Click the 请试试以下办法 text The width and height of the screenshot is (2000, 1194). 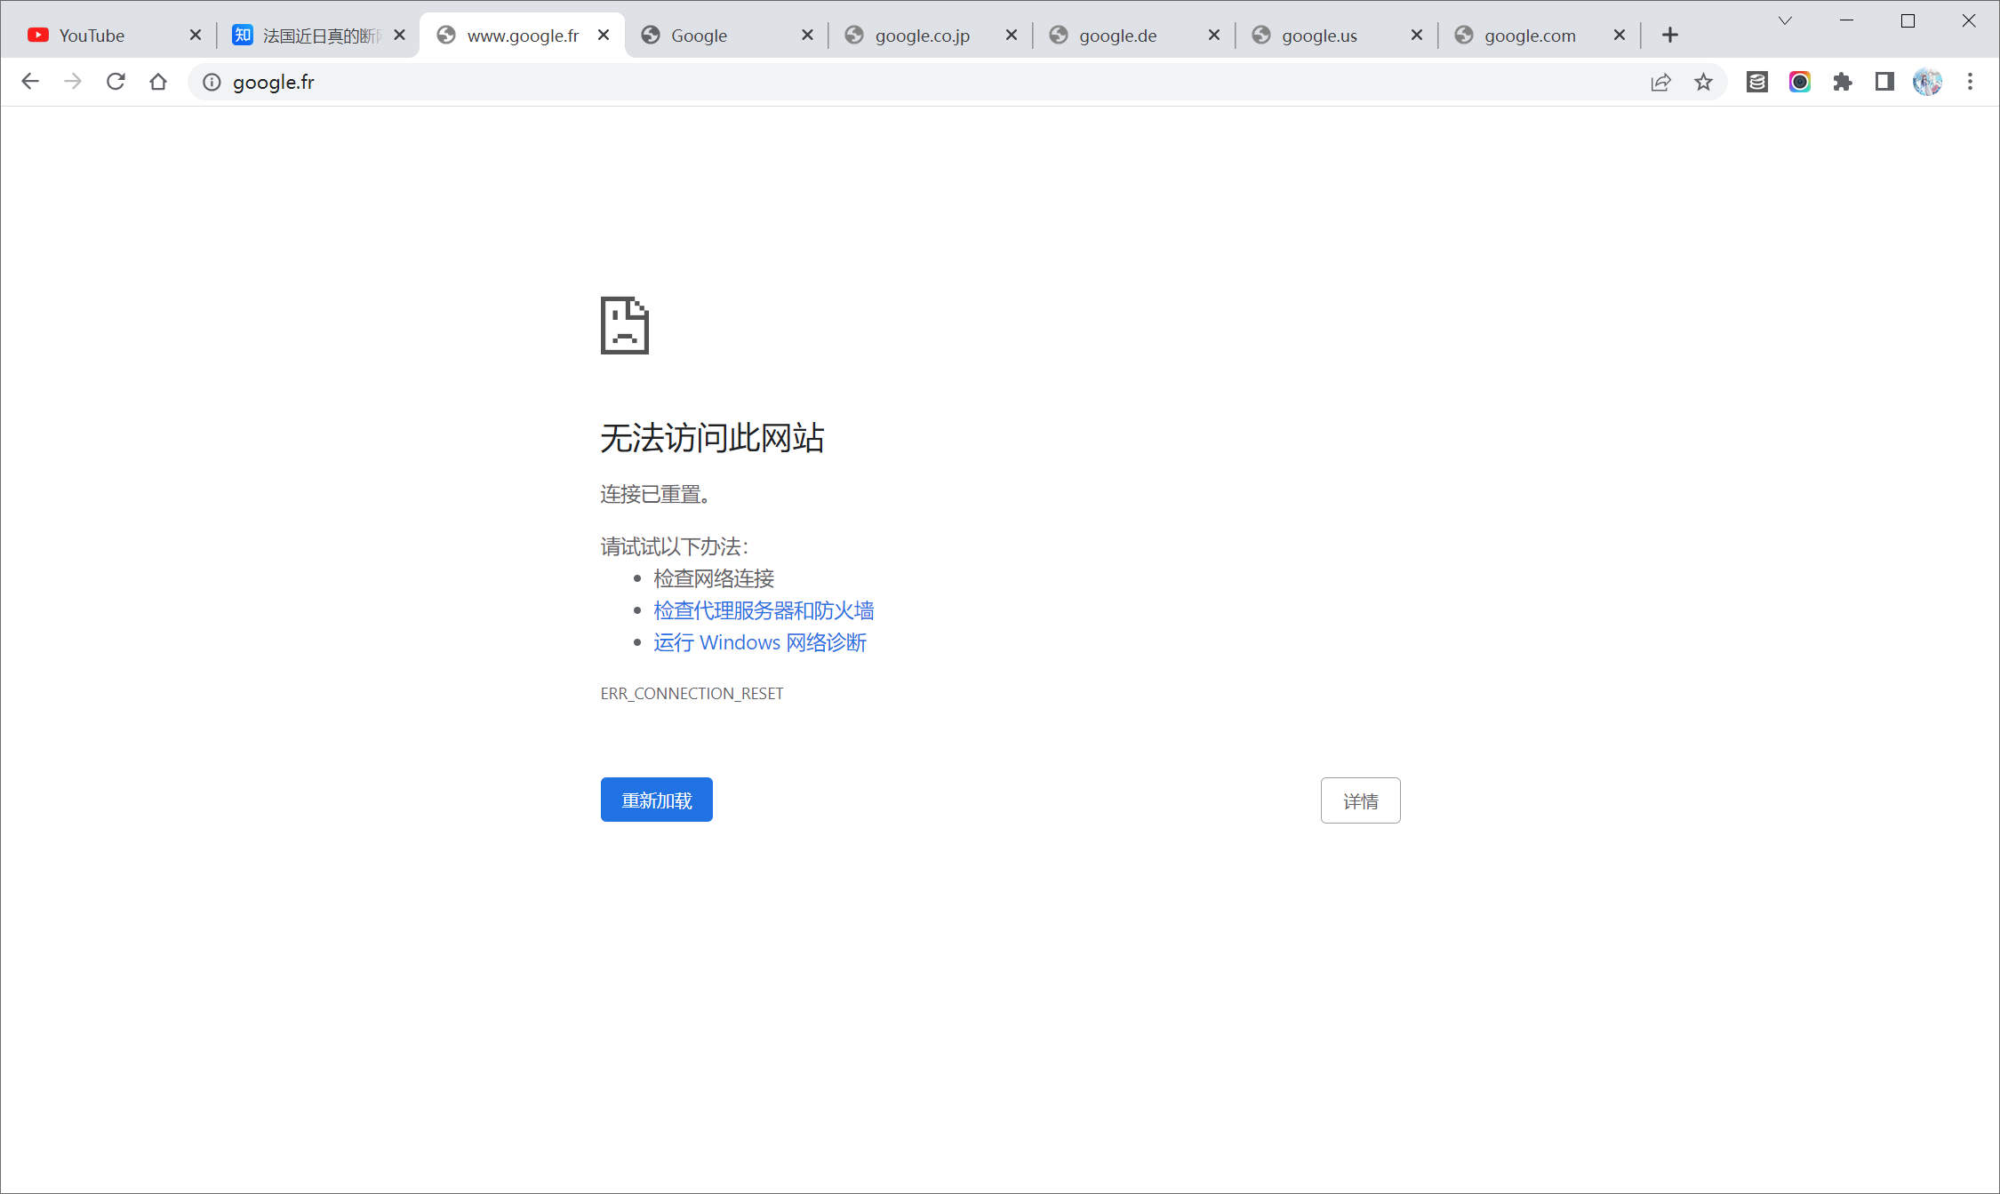(675, 546)
